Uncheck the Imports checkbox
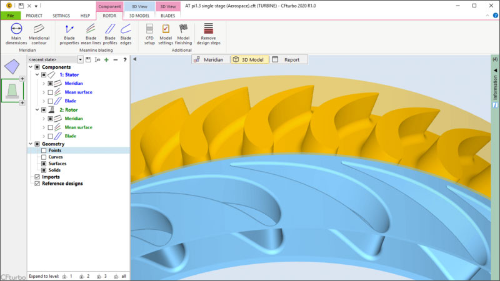500x281 pixels. click(37, 177)
